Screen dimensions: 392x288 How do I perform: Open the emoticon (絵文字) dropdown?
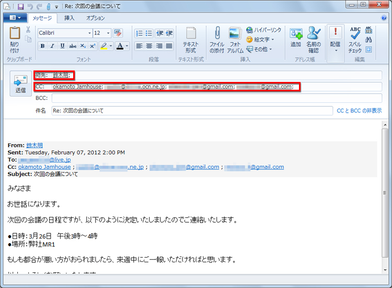click(x=260, y=40)
